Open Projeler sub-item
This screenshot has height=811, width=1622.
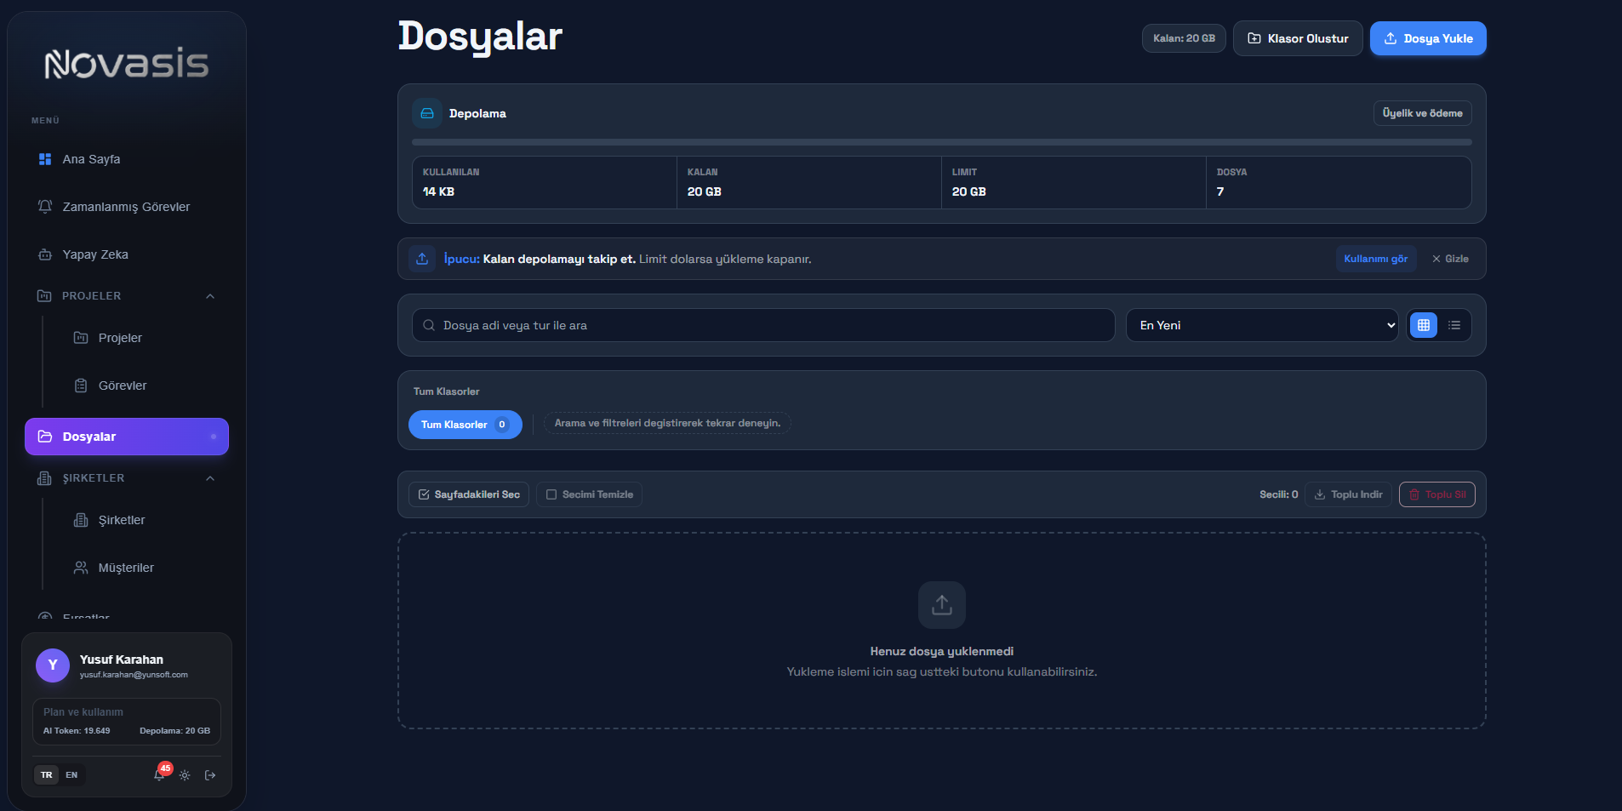[x=145, y=338]
